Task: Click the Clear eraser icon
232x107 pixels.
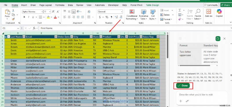Action: [180, 19]
